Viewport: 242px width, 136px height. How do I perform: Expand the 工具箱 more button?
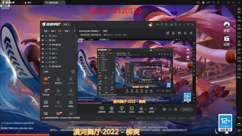pyautogui.click(x=73, y=72)
